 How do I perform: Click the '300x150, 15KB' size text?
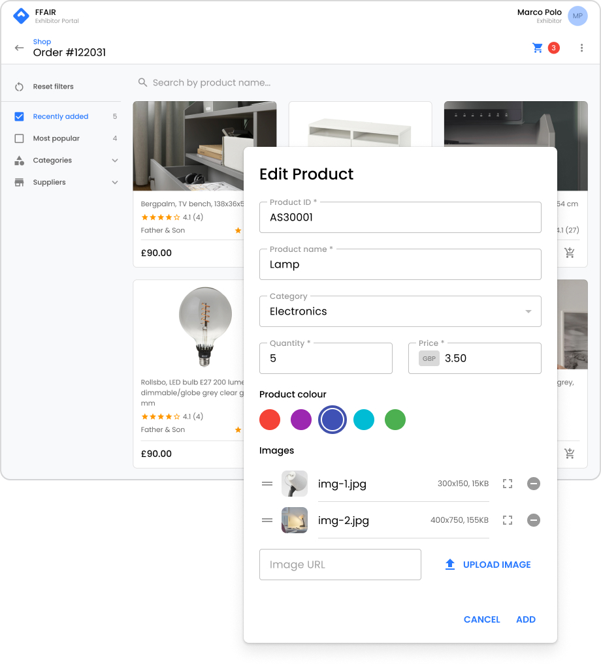pos(463,484)
